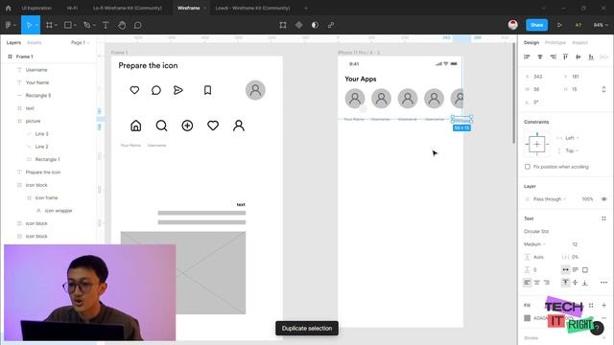Select the Move tool
Image resolution: width=614 pixels, height=345 pixels.
click(x=29, y=25)
